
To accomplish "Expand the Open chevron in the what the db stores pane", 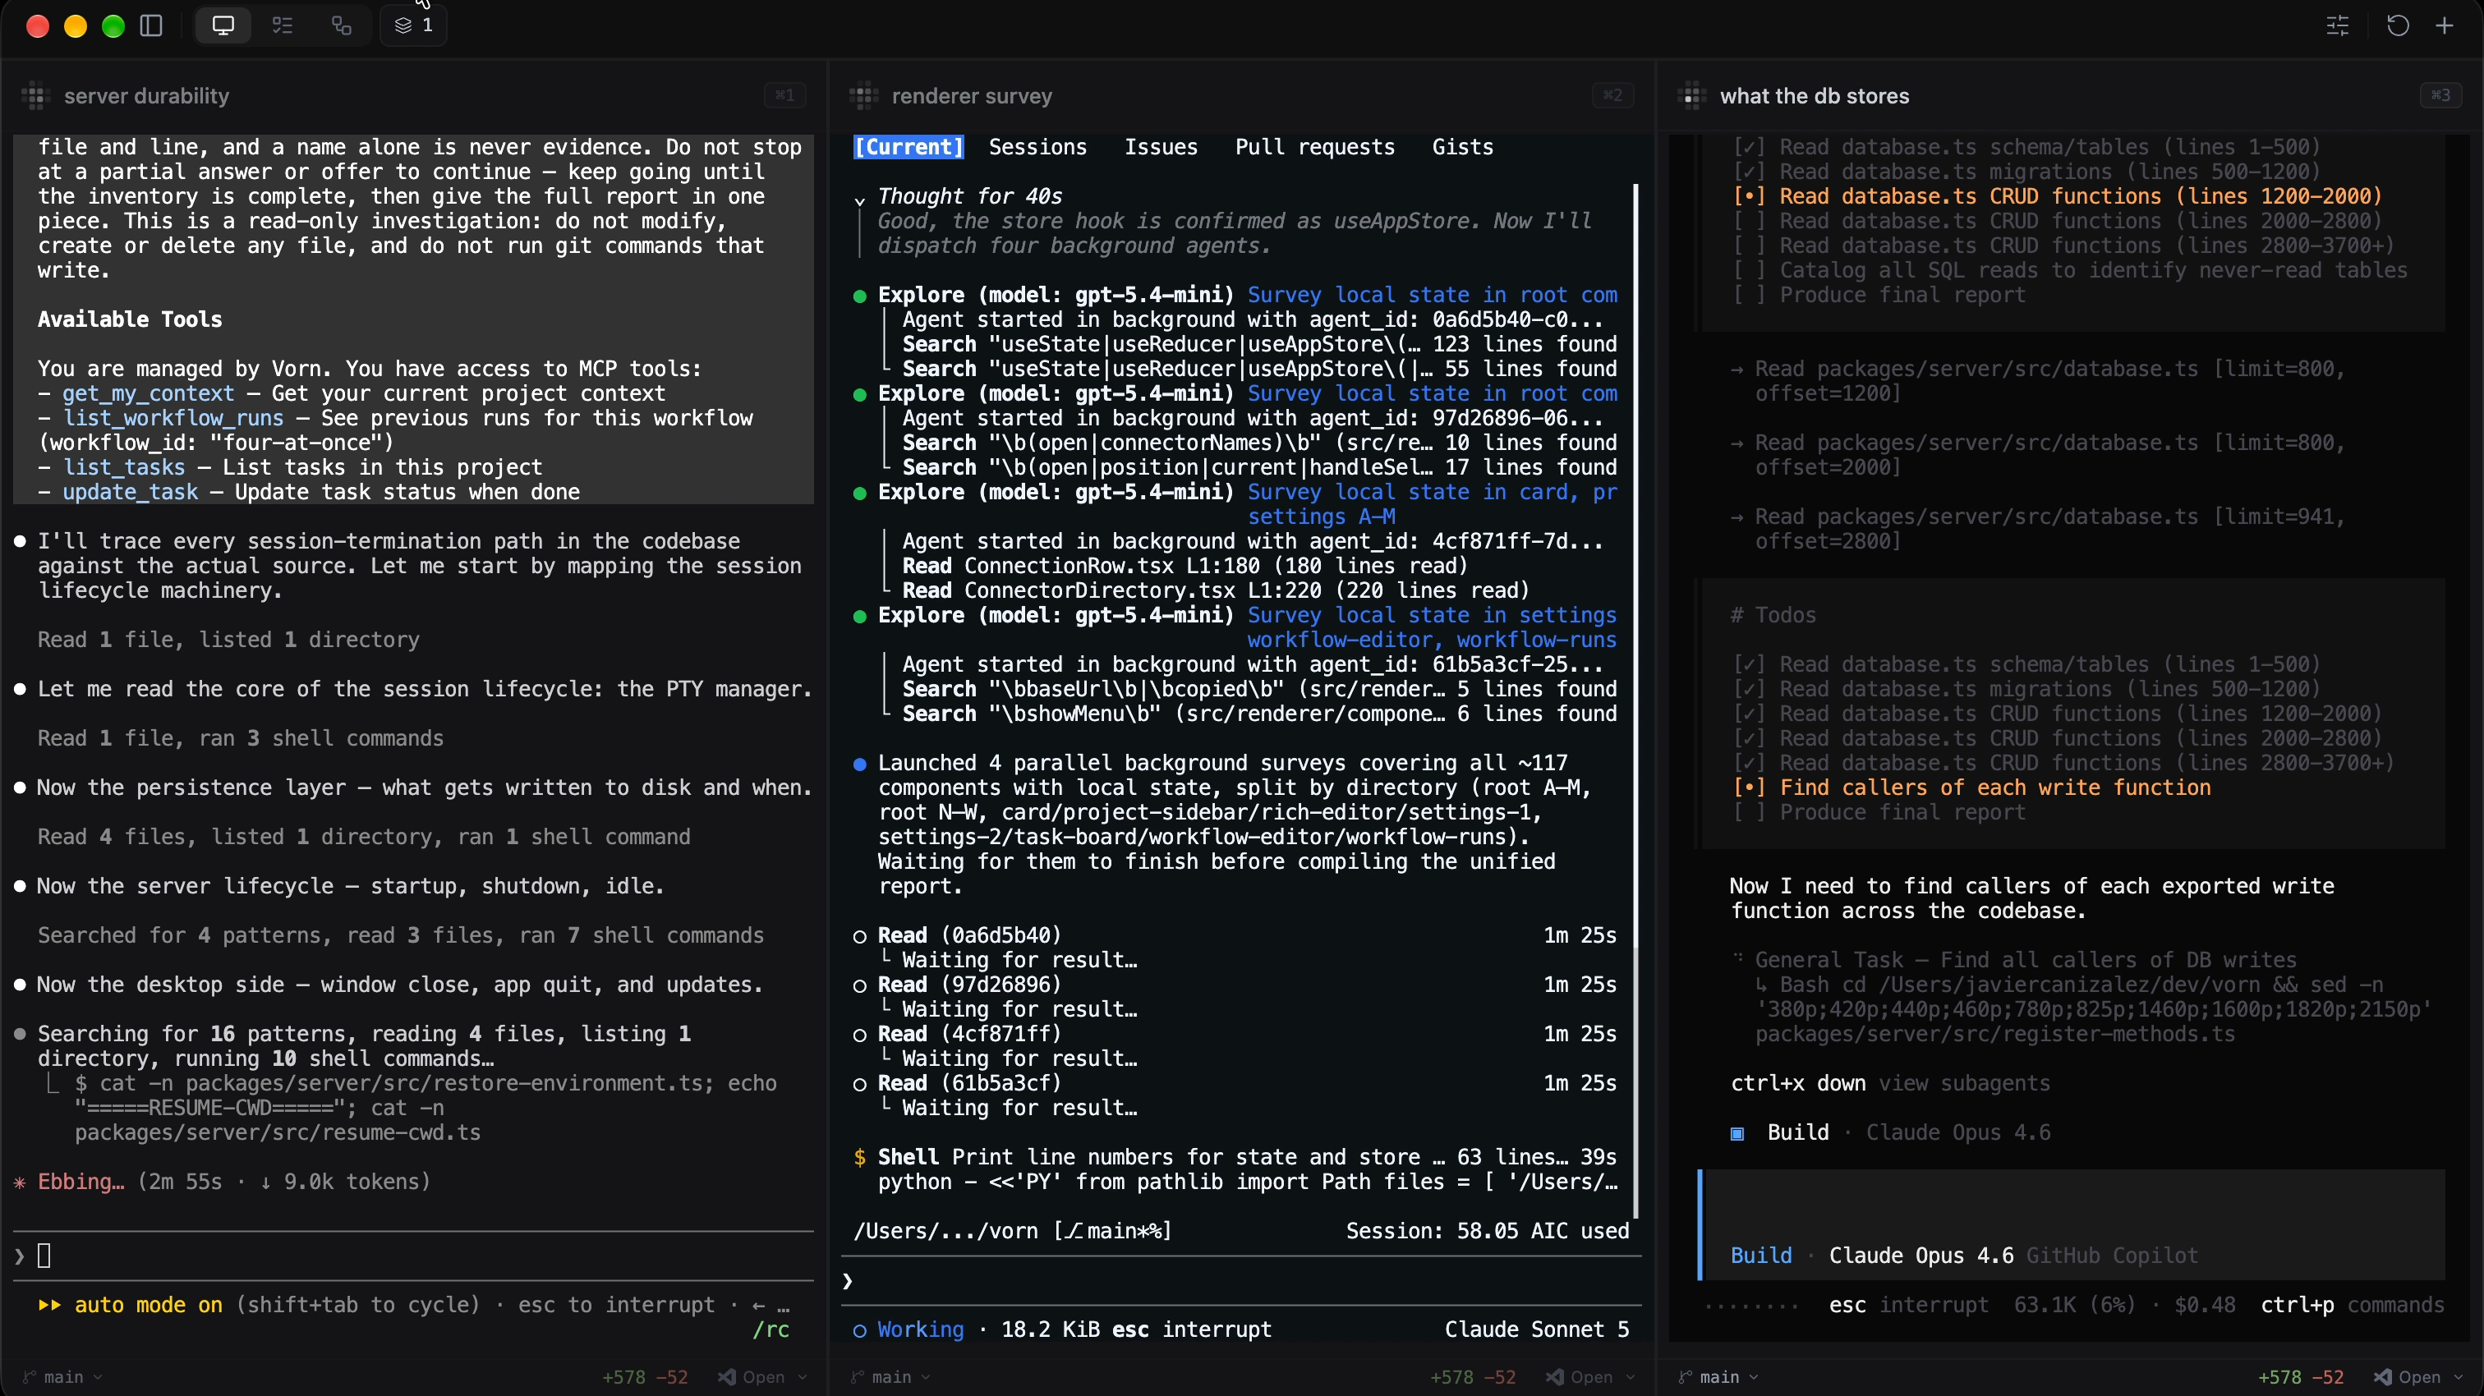I will pyautogui.click(x=2458, y=1377).
